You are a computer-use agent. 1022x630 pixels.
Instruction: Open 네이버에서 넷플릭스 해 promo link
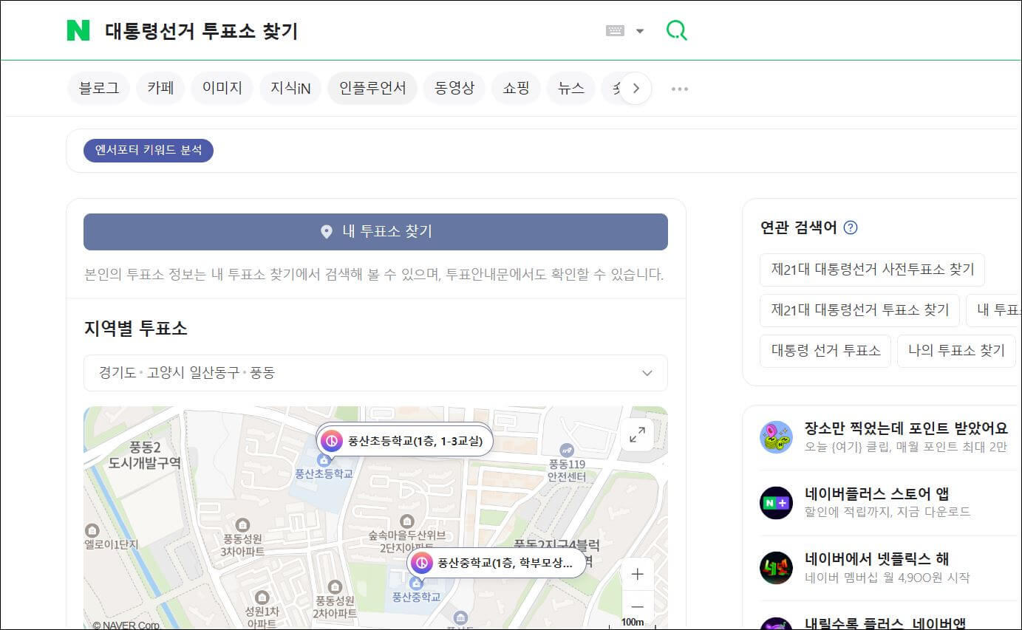(876, 558)
